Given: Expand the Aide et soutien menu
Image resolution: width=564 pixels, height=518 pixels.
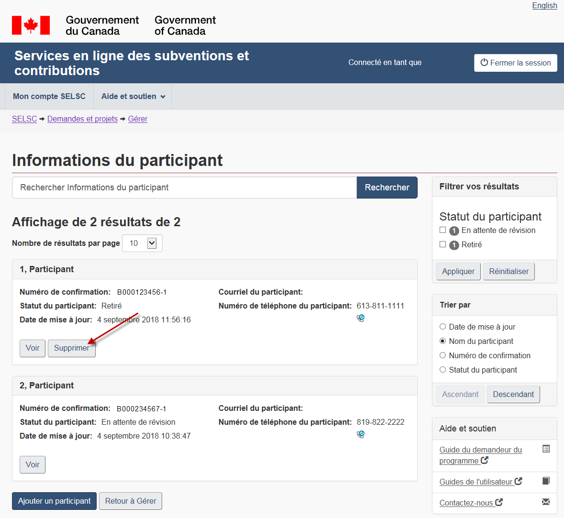Looking at the screenshot, I should click(133, 97).
